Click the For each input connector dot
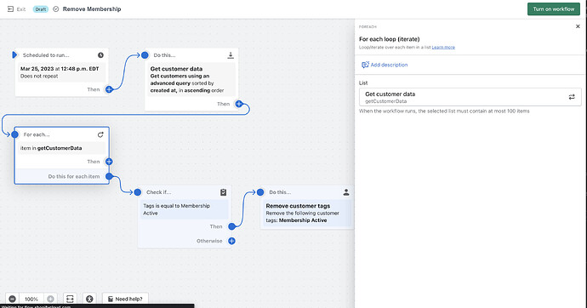 point(15,134)
